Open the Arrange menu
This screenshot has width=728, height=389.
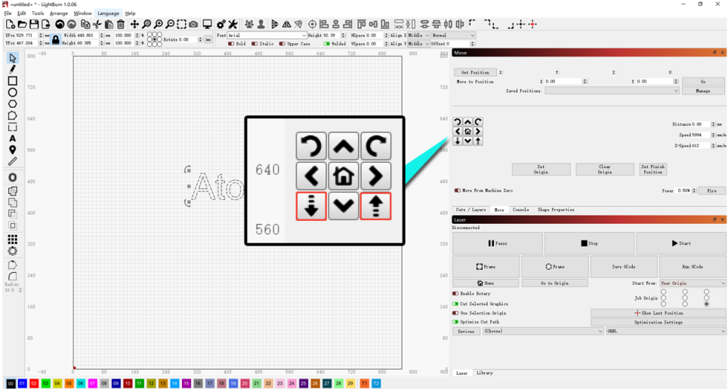coord(58,14)
